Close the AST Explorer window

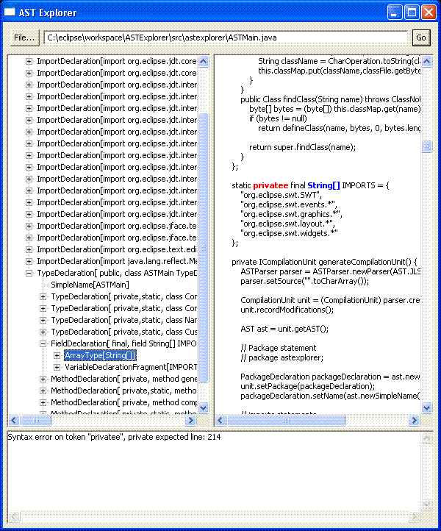click(x=429, y=13)
